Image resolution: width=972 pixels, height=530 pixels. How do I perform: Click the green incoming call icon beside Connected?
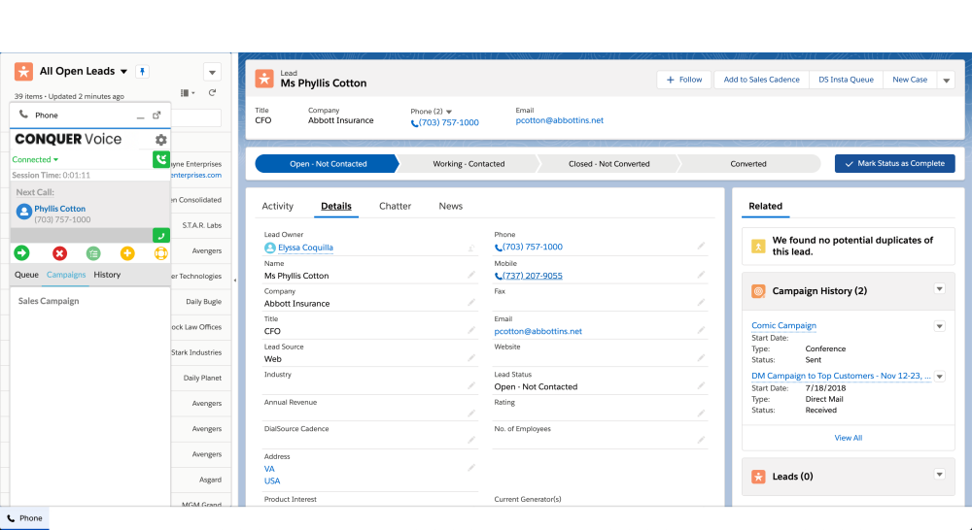pos(161,159)
